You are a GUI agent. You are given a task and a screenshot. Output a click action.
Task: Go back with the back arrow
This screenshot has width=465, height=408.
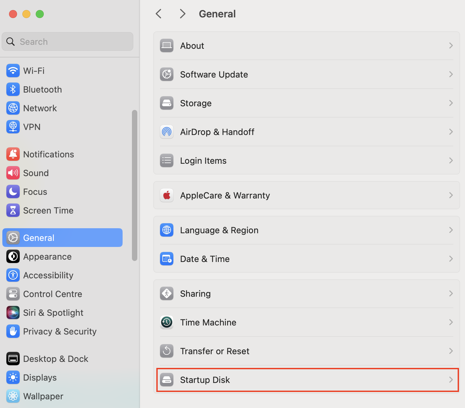[159, 14]
